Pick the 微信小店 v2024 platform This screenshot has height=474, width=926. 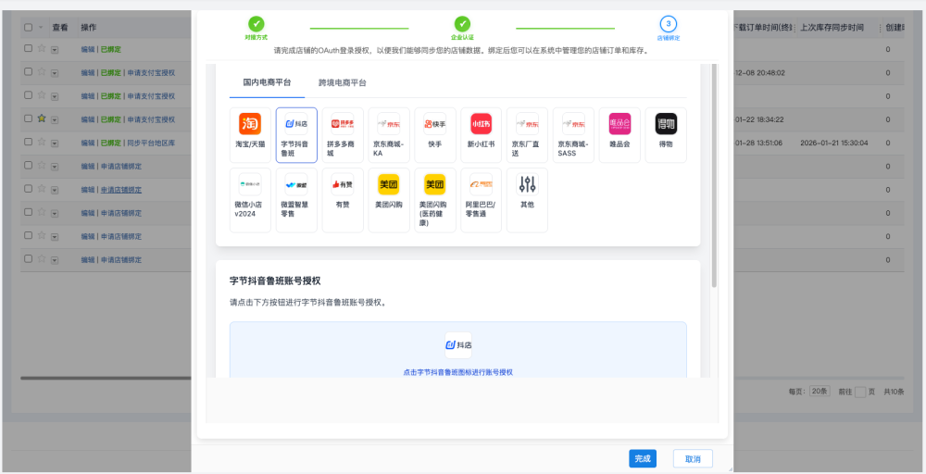point(250,200)
